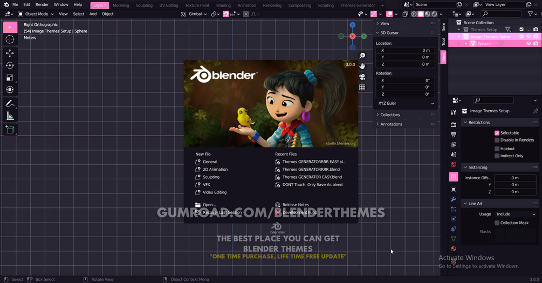Open the Usage Include dropdown
This screenshot has width=542, height=283.
coord(516,214)
